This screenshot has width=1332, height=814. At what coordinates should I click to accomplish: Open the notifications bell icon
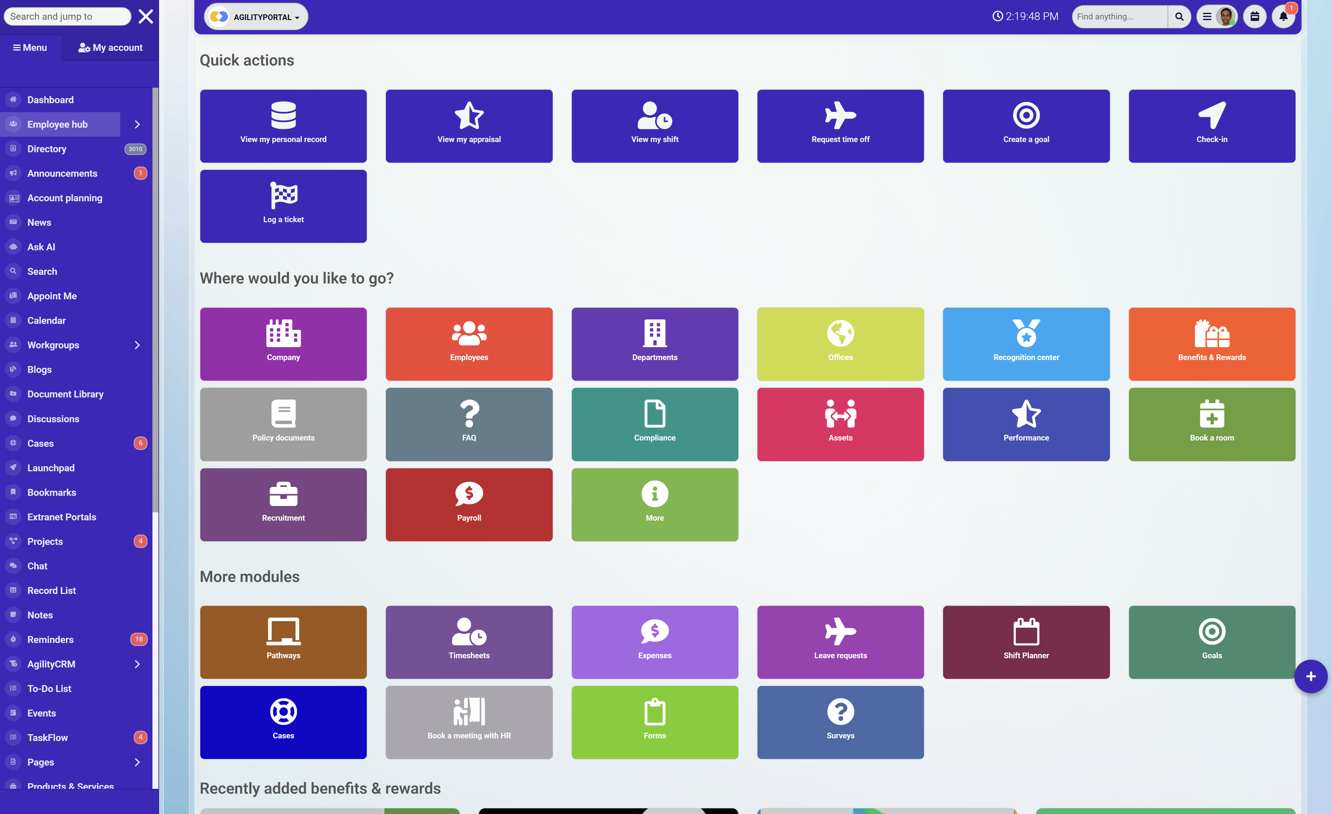click(1283, 17)
